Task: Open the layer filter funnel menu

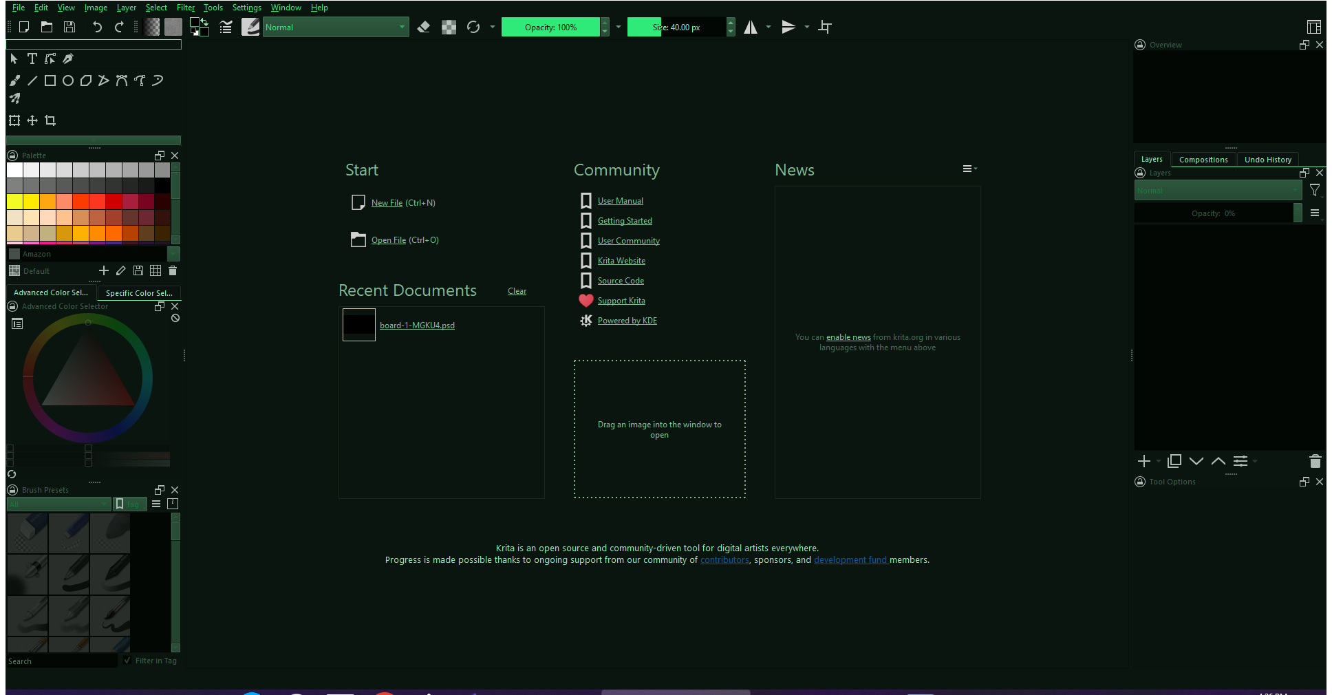Action: pos(1314,191)
